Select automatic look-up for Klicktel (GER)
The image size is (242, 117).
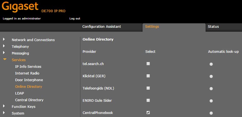click(211, 76)
